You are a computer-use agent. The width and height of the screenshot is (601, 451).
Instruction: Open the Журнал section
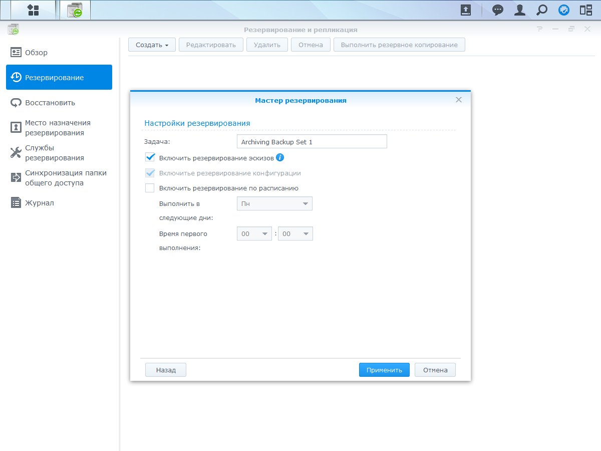[x=59, y=203]
